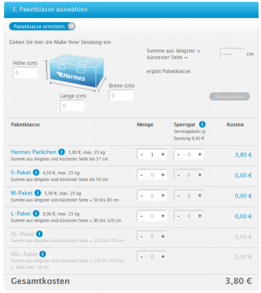Click Hermes Päckchen quantity value 1
Viewport: 261px width, 293px height.
coord(152,154)
